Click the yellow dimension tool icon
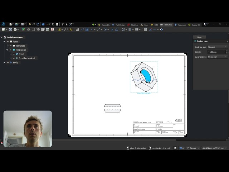The image size is (229, 172). [x=59, y=29]
